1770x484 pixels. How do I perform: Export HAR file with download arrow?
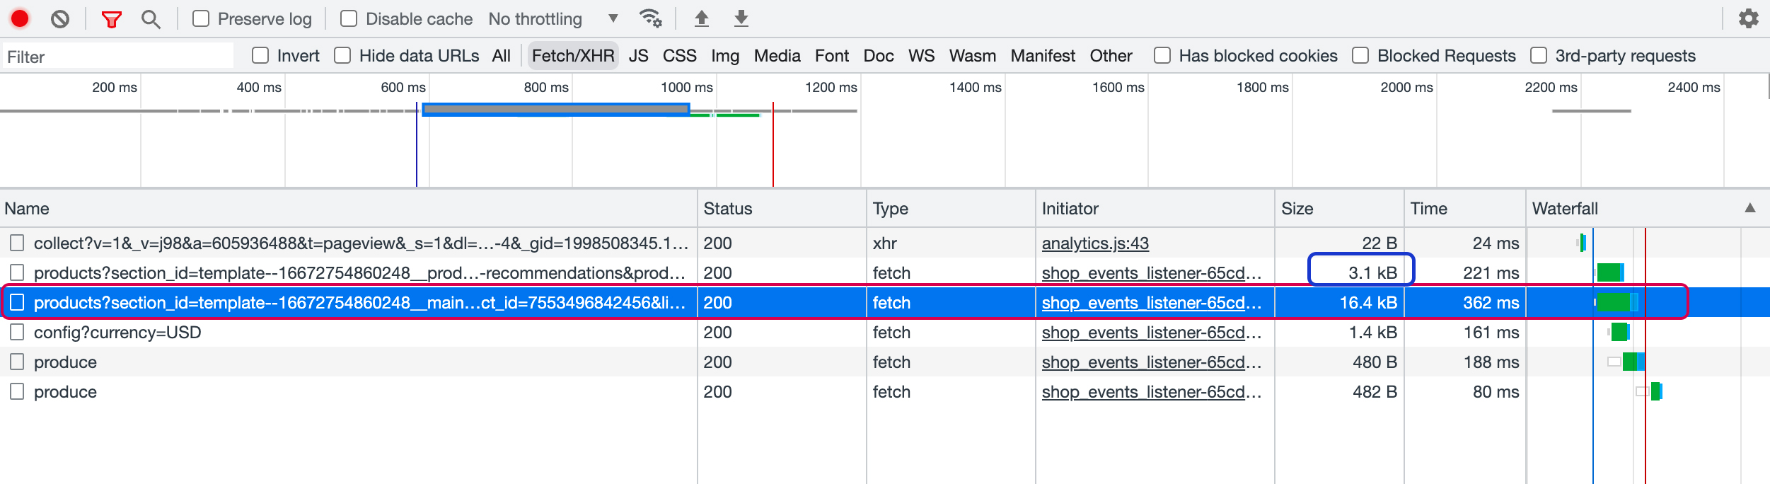coord(741,18)
